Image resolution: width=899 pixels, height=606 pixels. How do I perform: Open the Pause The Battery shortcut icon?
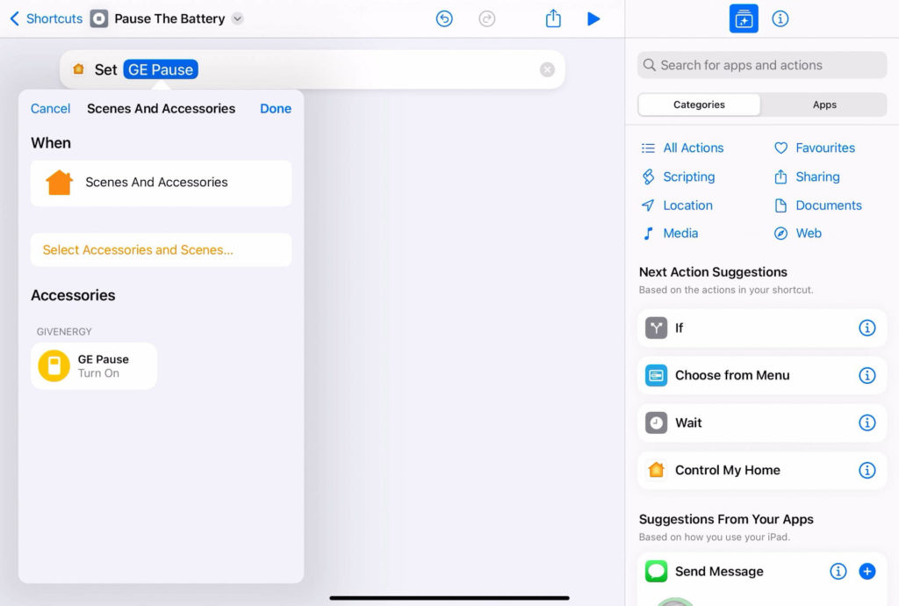[x=99, y=19]
